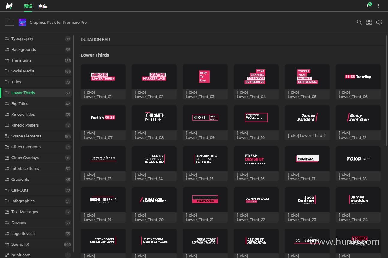Open the Shape Elements category
The image size is (388, 258).
coord(36,136)
